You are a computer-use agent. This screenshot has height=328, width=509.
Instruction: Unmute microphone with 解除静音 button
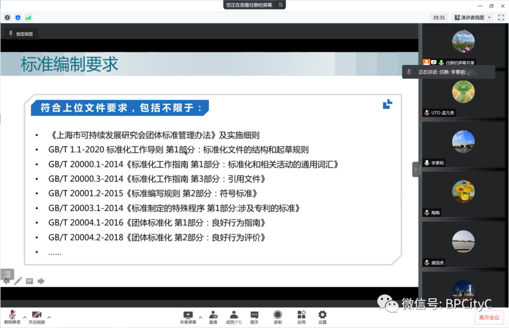(x=12, y=317)
